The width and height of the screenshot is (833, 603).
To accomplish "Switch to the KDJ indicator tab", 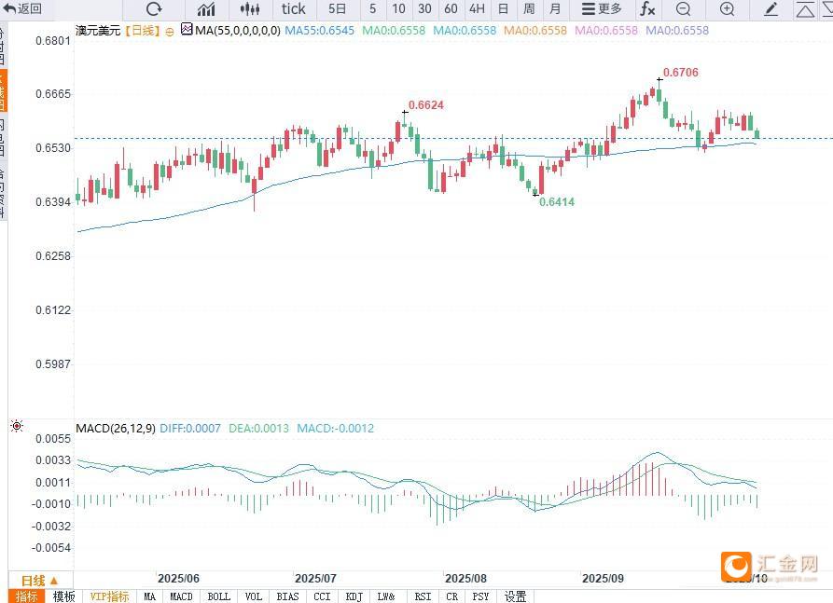I will (x=354, y=596).
